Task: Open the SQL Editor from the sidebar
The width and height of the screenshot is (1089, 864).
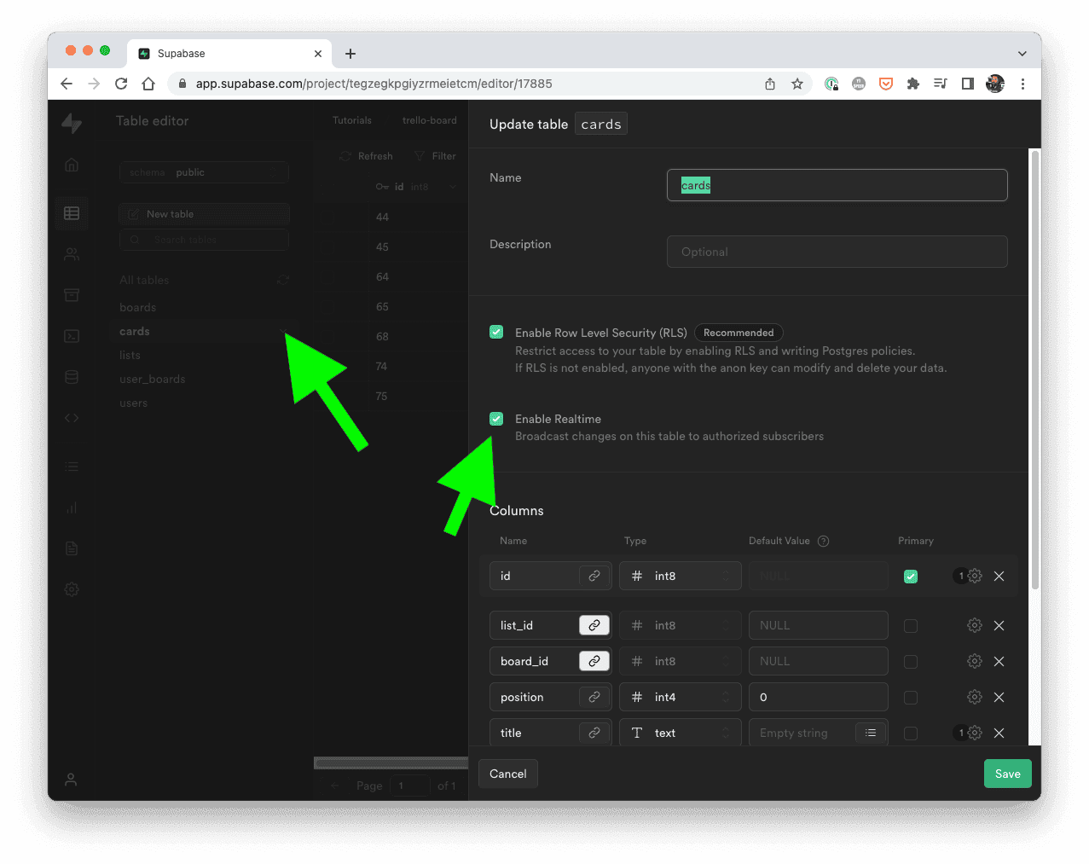Action: click(71, 336)
